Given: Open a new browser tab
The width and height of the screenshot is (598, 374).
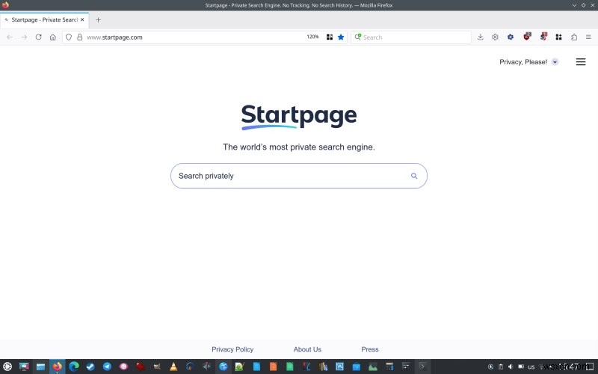Looking at the screenshot, I should pyautogui.click(x=98, y=20).
